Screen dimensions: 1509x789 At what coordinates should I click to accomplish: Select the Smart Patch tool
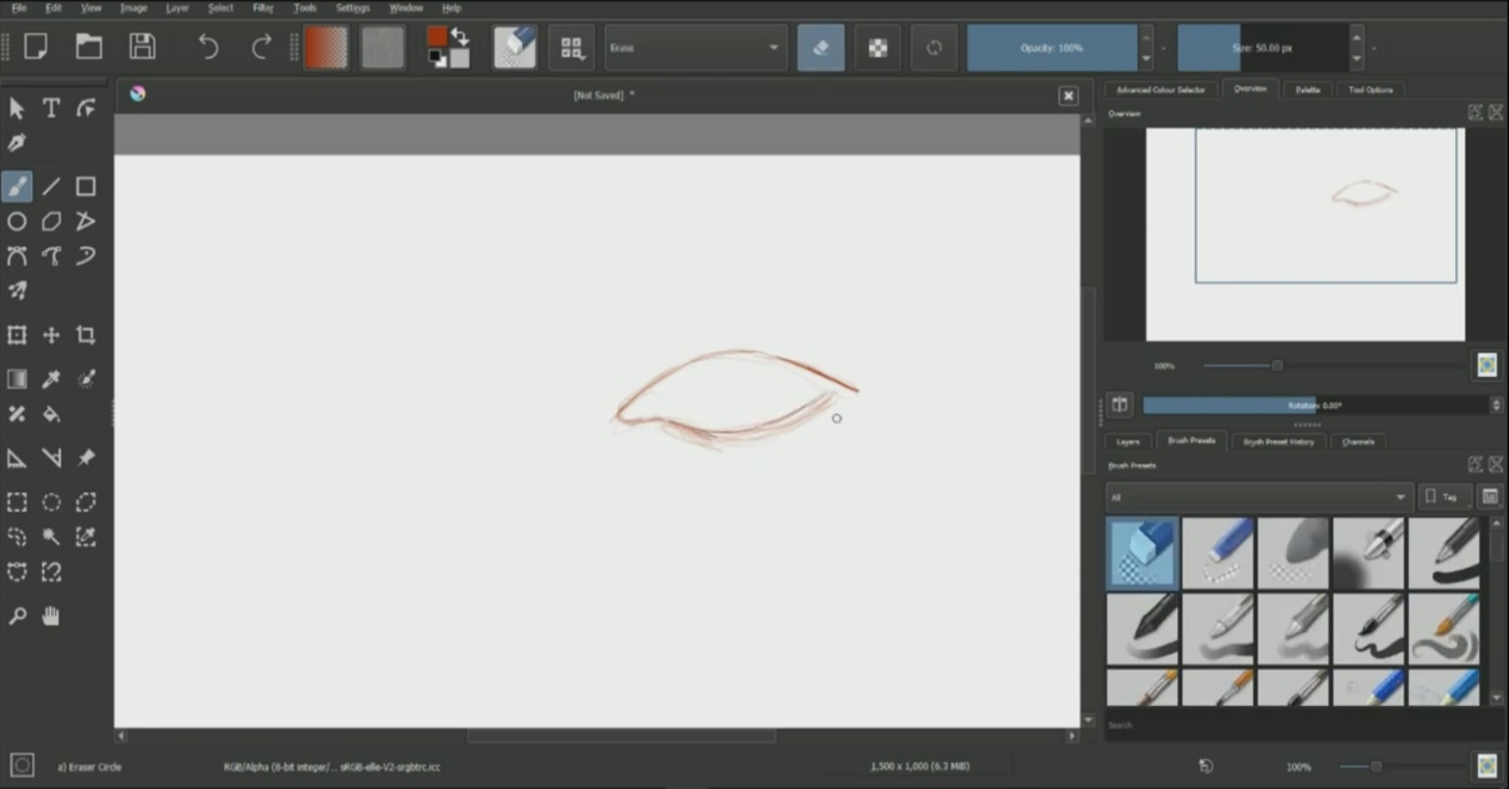pos(17,414)
